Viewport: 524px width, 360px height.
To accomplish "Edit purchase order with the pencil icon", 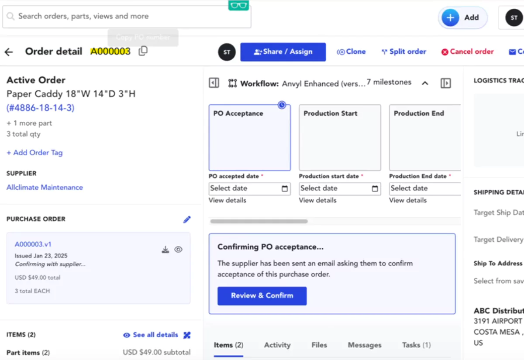I will pyautogui.click(x=187, y=219).
